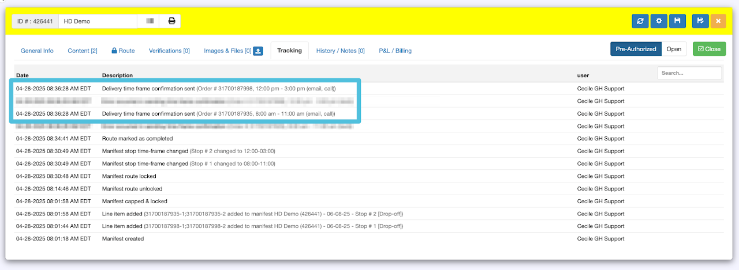The image size is (739, 270).
Task: Click the Description column header
Action: [x=117, y=75]
